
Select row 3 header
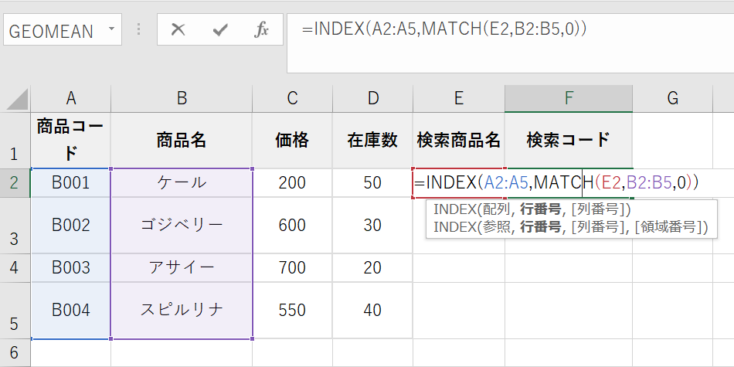(x=15, y=225)
